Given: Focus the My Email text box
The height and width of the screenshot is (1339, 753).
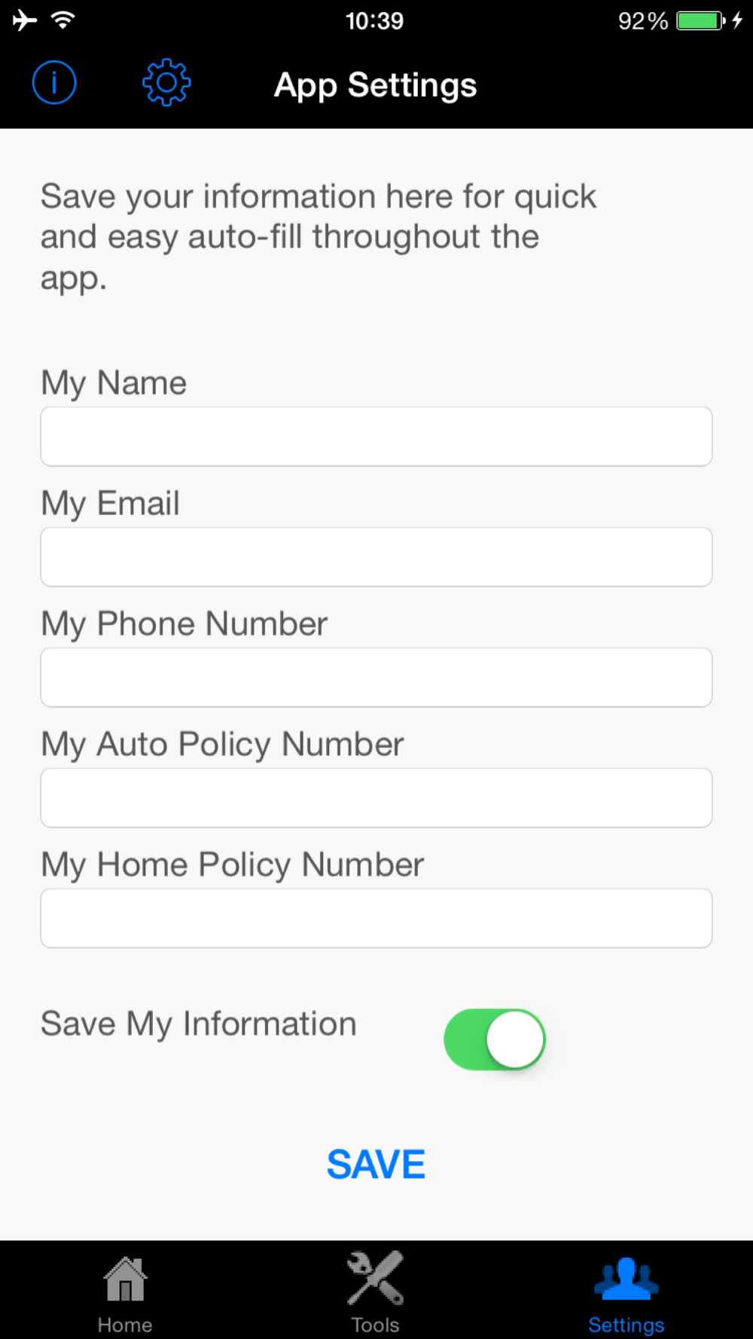Looking at the screenshot, I should [x=376, y=557].
